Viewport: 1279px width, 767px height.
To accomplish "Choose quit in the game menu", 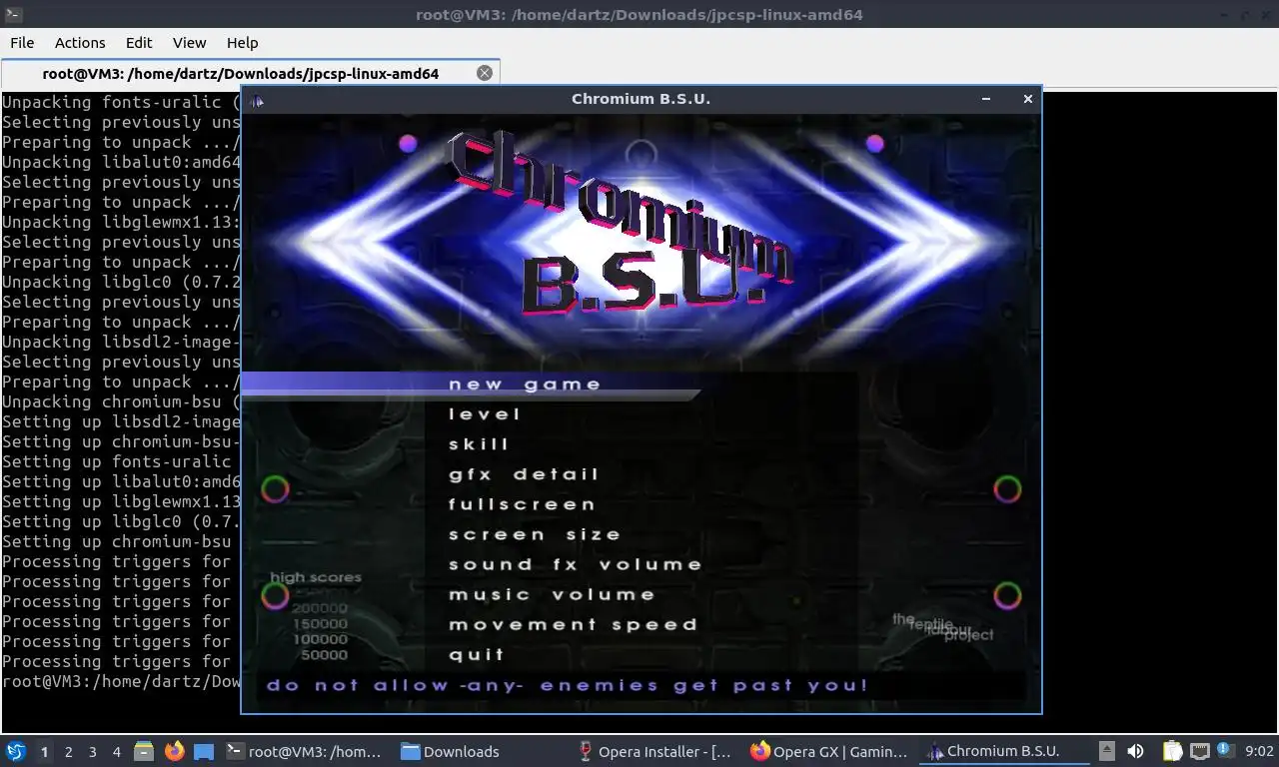I will point(477,654).
